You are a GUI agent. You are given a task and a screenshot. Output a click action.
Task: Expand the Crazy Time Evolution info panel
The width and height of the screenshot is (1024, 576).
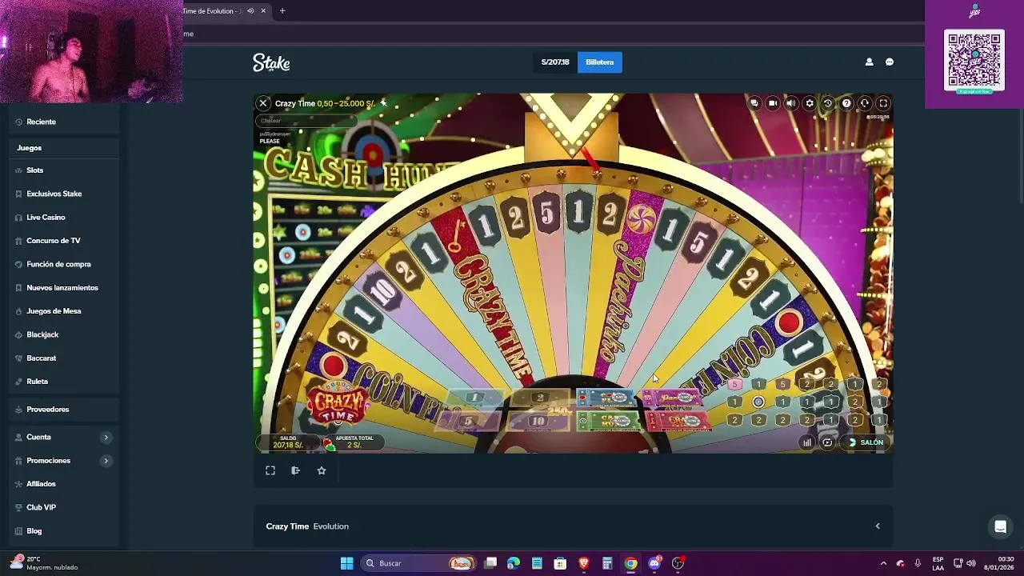(x=878, y=526)
